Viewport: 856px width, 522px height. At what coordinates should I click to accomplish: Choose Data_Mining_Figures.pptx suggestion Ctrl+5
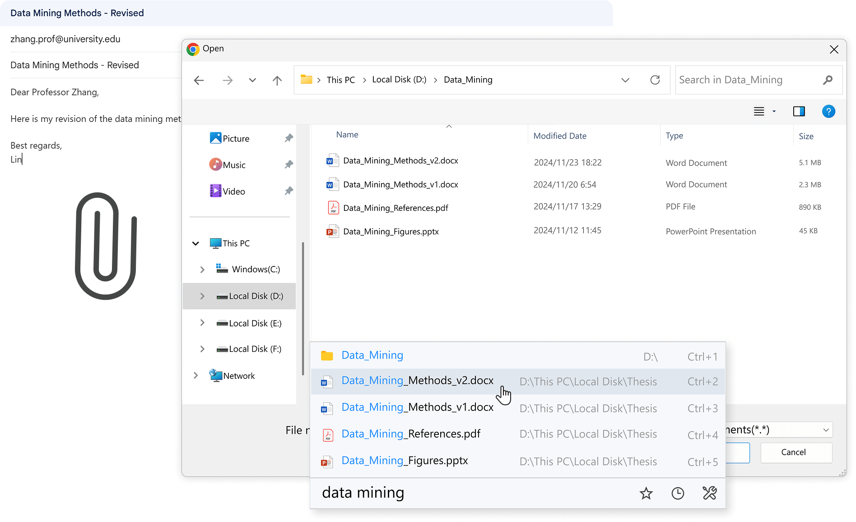518,461
